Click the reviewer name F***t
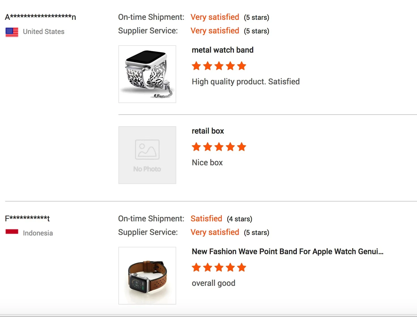 point(27,219)
